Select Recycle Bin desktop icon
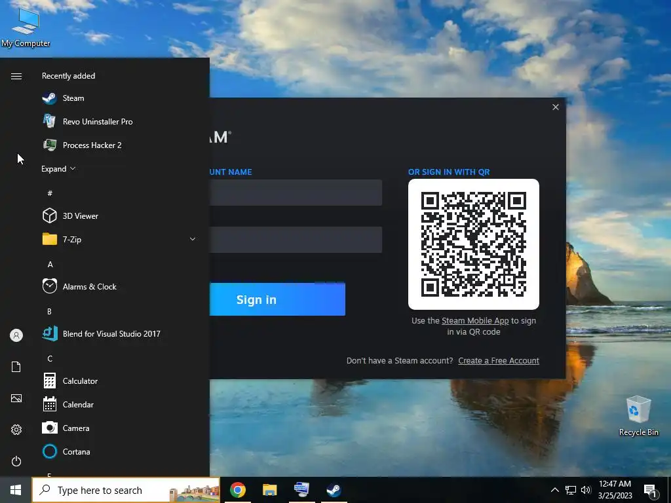The image size is (671, 503). point(638,416)
